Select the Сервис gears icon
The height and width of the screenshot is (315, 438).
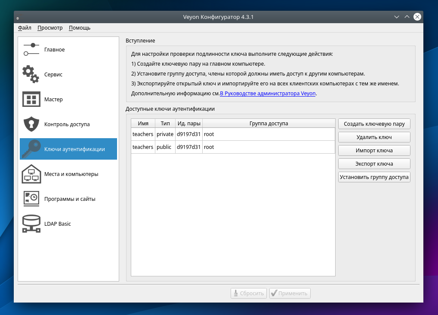[x=31, y=74]
